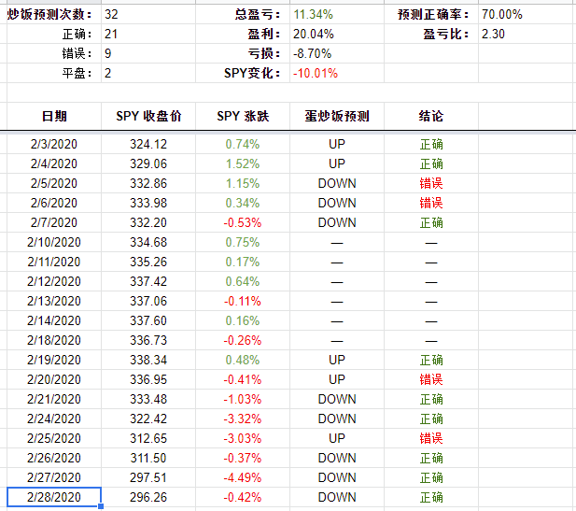Click the SPY 涨跌 column header
Image resolution: width=576 pixels, height=511 pixels.
243,116
